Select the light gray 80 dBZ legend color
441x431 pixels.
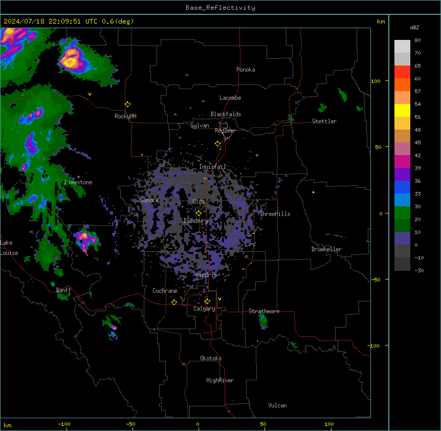click(x=402, y=46)
